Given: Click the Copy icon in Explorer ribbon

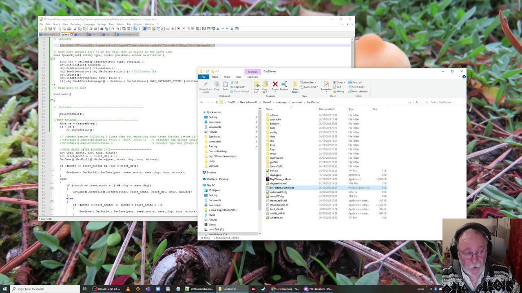Looking at the screenshot, I should point(217,84).
